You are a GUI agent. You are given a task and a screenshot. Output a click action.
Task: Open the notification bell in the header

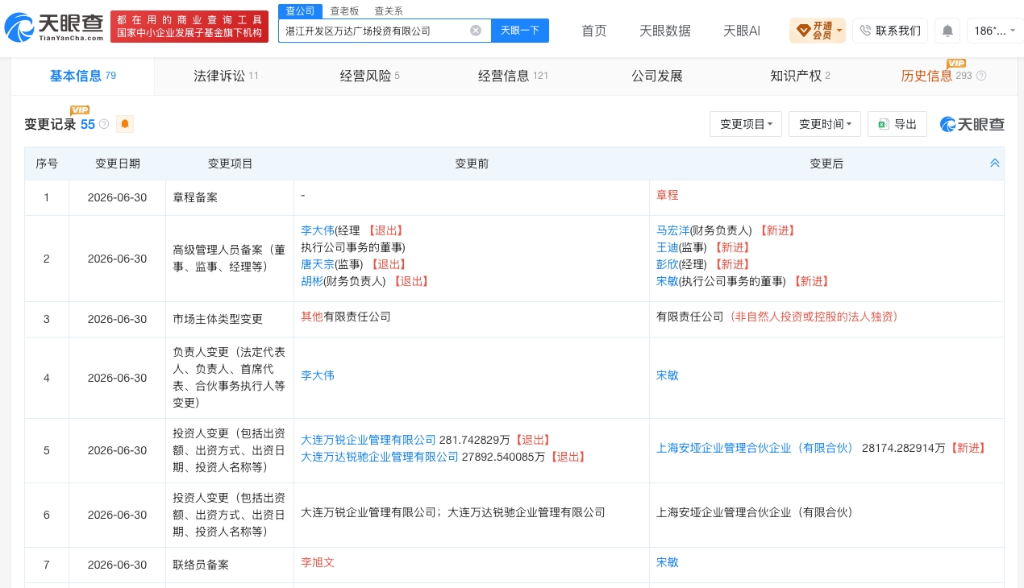coord(947,31)
